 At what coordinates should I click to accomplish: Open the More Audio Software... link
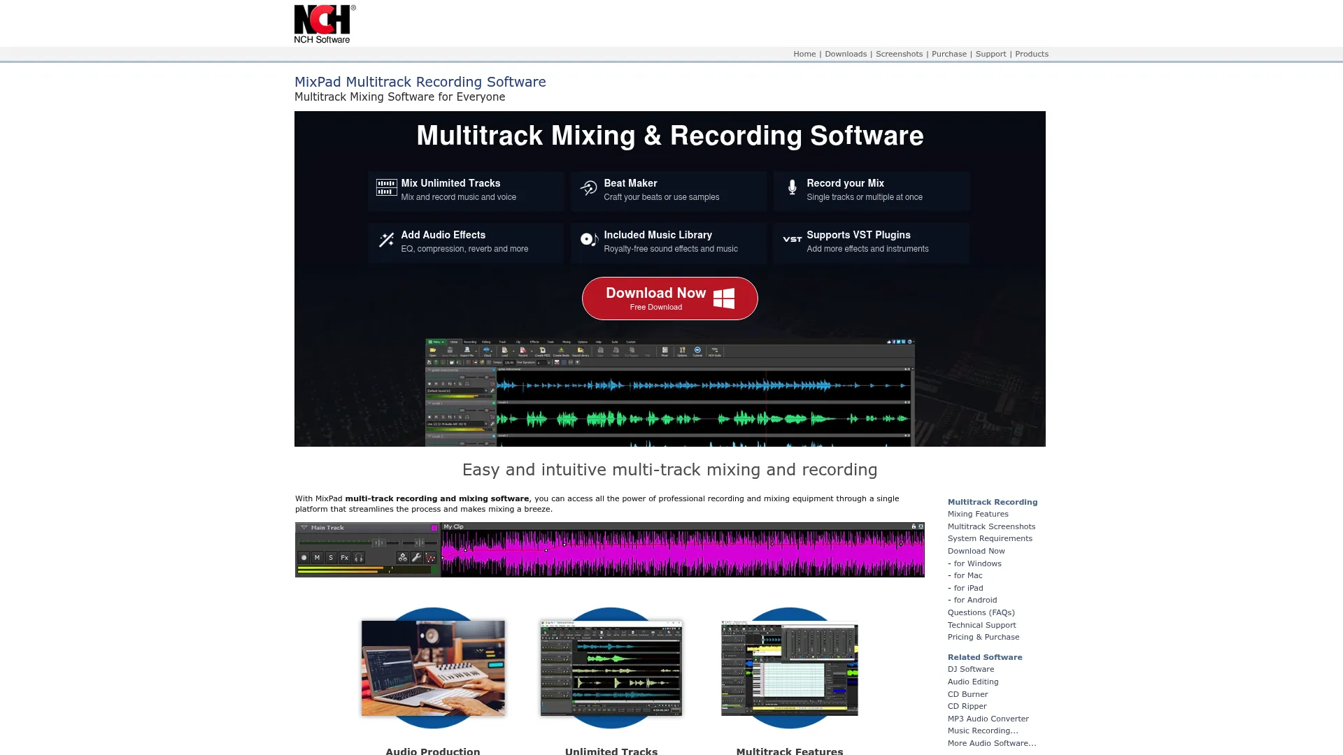click(x=992, y=743)
